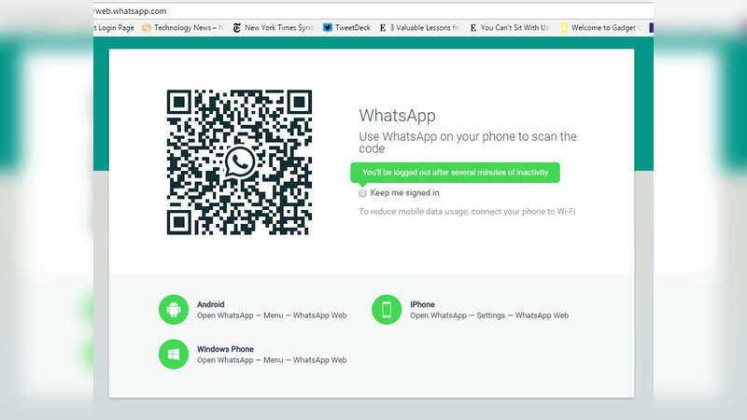The image size is (747, 420).
Task: Click the WhatsApp logo in the QR code
Action: 239,162
